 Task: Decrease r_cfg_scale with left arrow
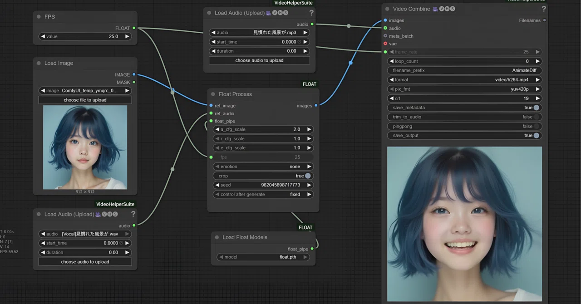[x=217, y=138]
